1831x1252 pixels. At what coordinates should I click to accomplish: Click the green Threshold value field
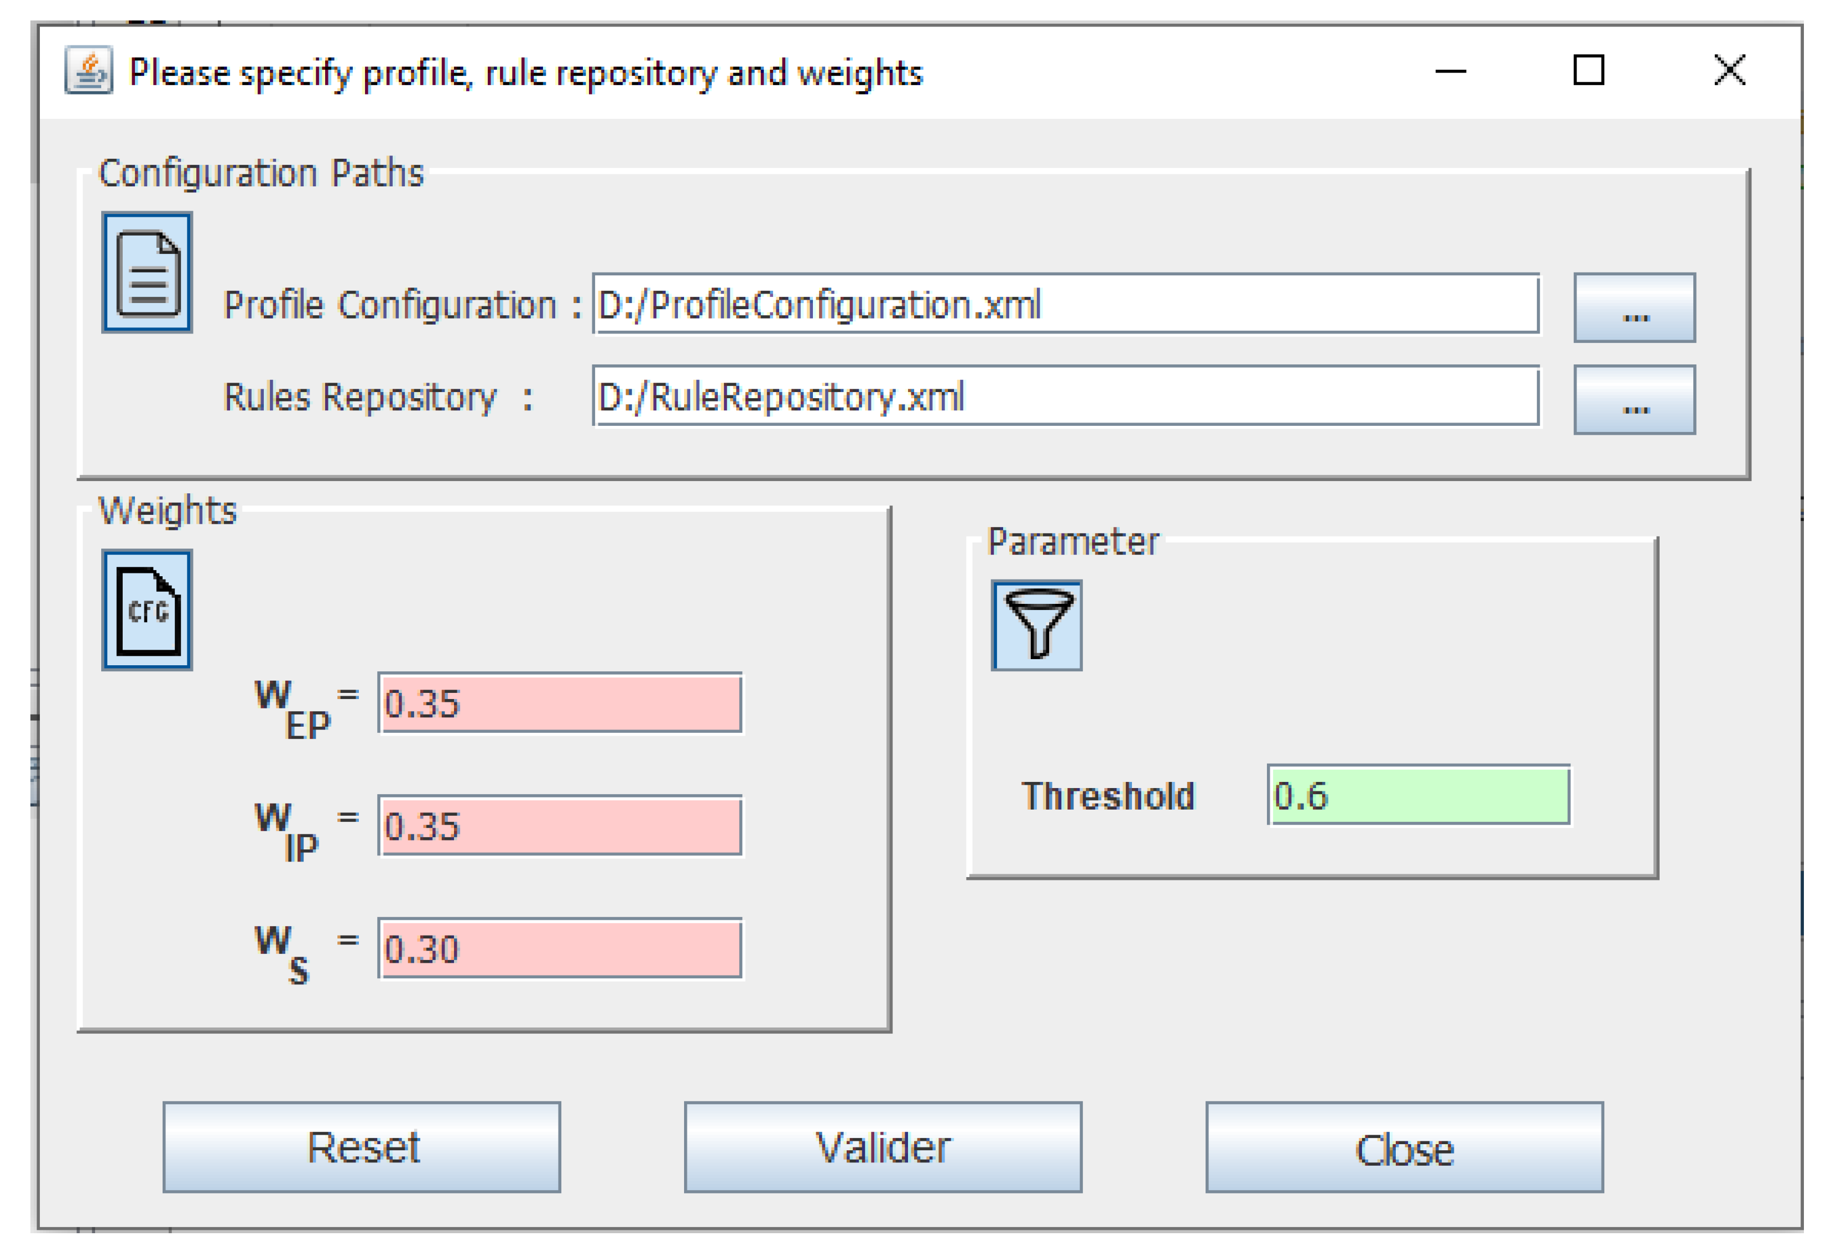pyautogui.click(x=1419, y=796)
